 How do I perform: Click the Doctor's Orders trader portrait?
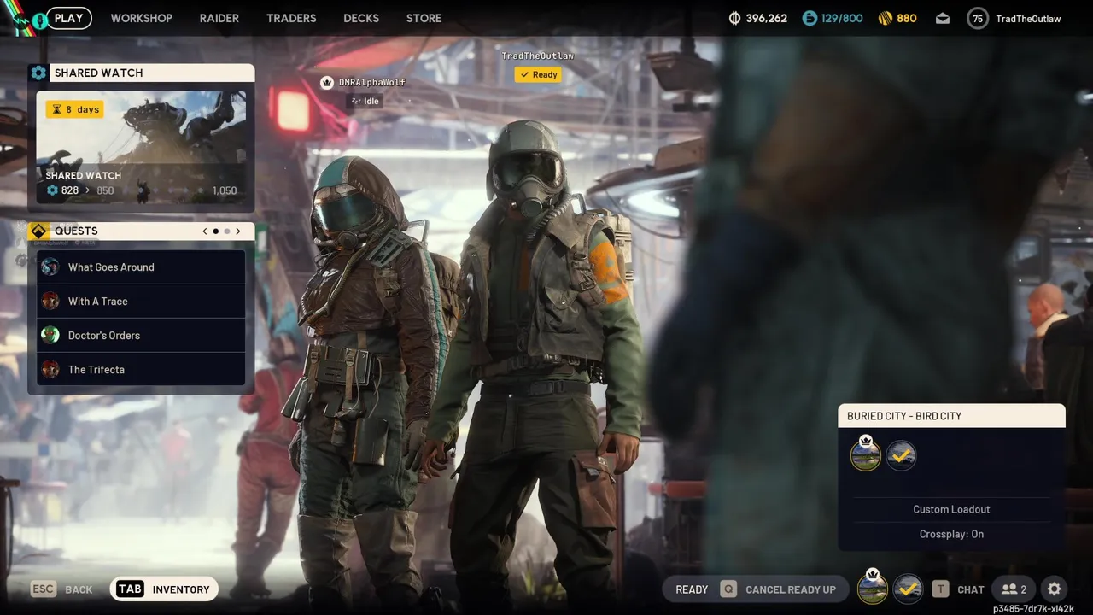[50, 335]
